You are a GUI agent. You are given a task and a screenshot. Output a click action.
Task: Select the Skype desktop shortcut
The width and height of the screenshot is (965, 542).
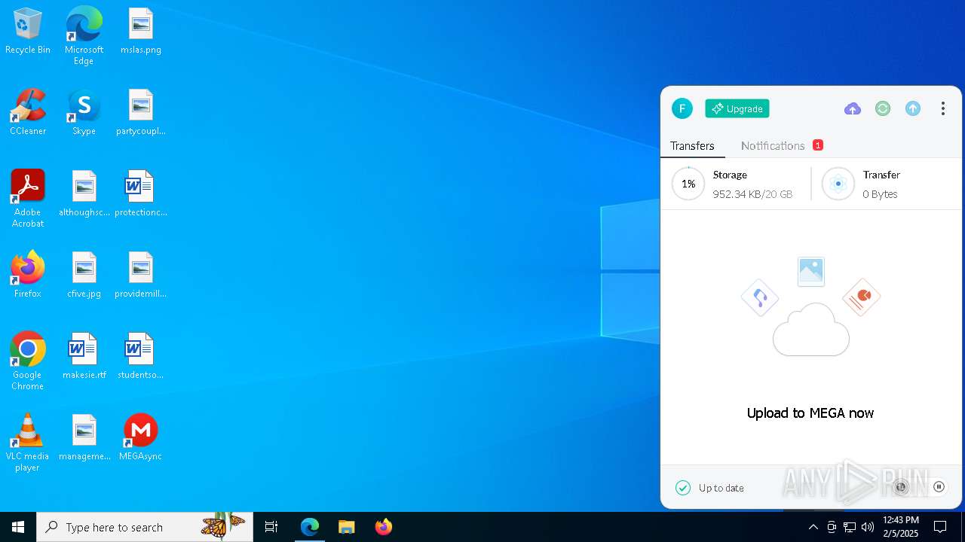pos(84,113)
